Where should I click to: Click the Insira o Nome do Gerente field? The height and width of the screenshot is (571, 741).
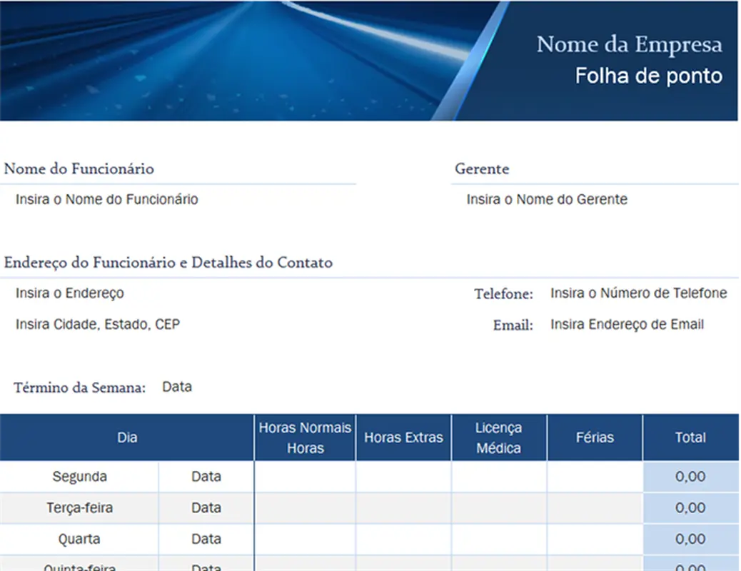(547, 199)
